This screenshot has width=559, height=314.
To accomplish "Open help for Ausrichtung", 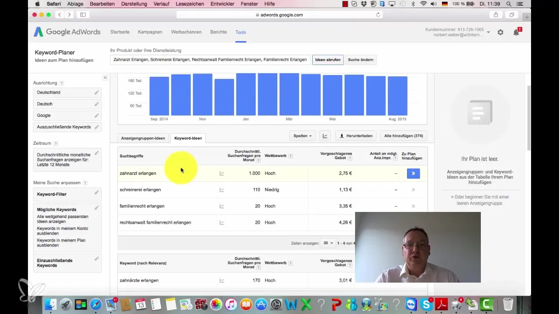I will click(x=62, y=83).
